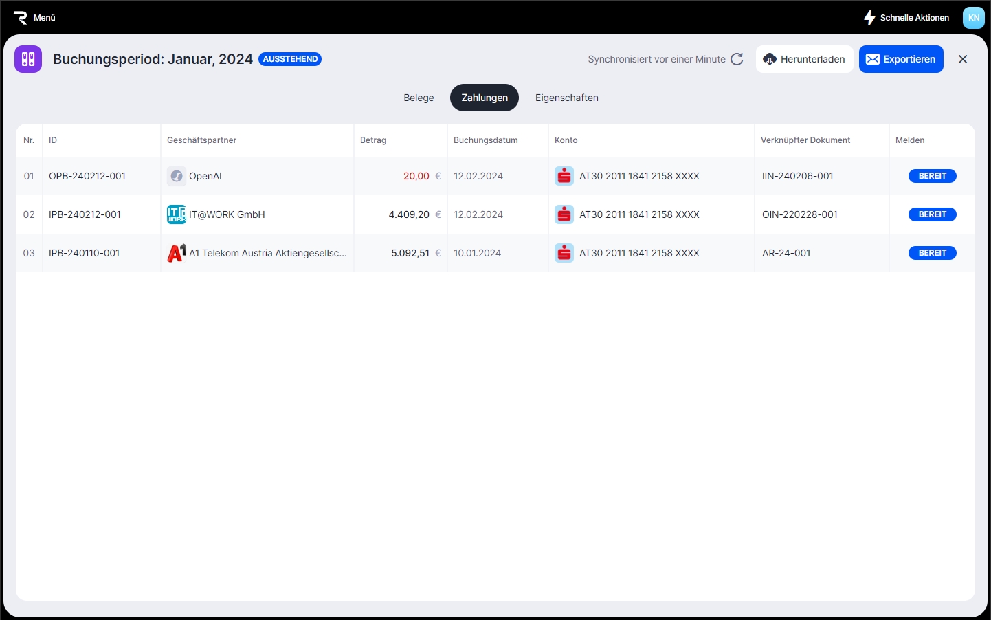Sort by the Betrag column header
991x620 pixels.
373,140
